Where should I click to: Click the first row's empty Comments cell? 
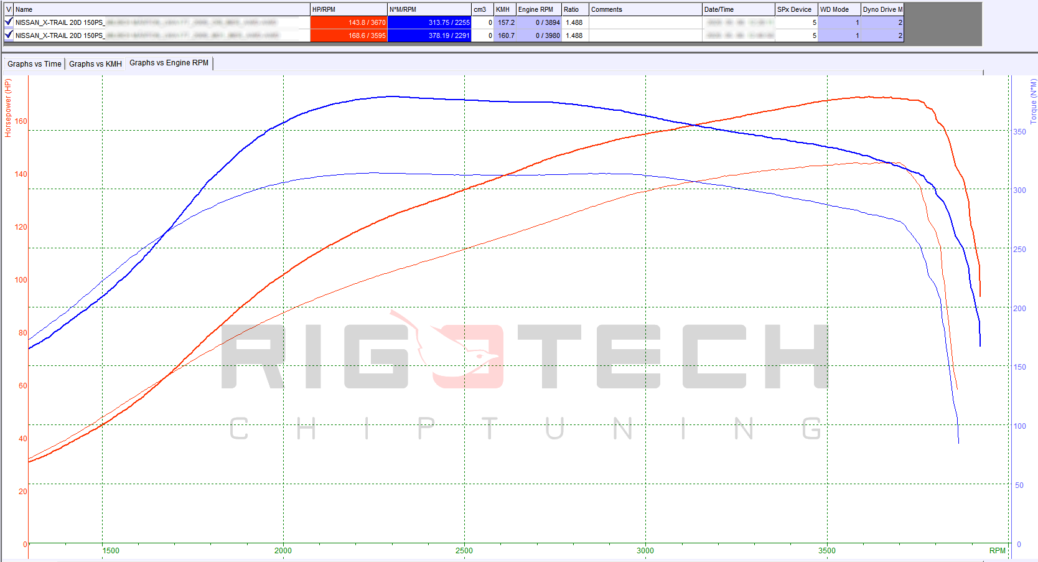[645, 22]
